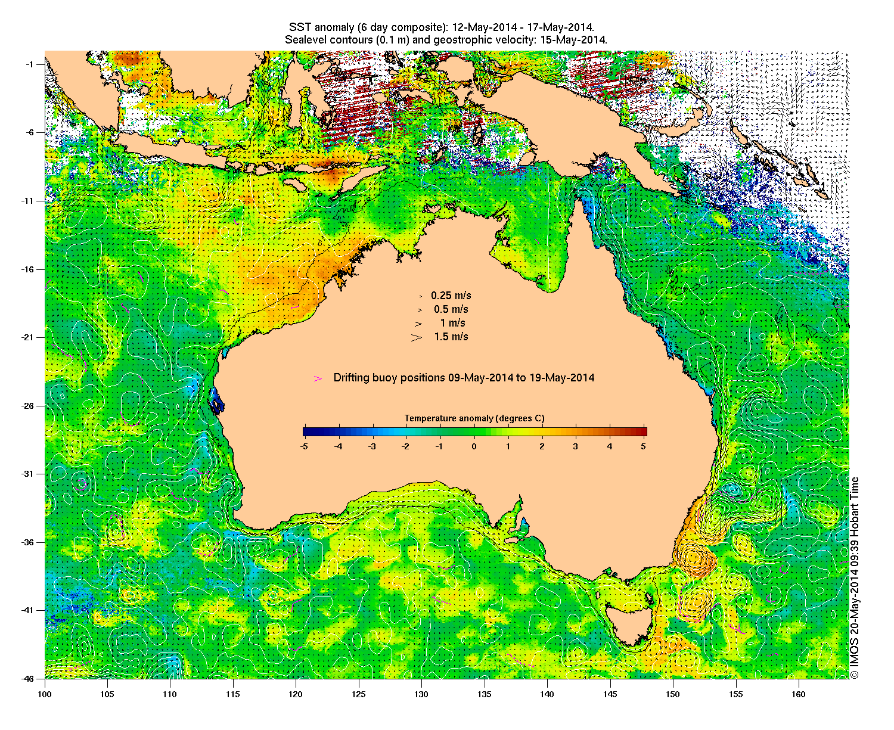Click the Sealevel contours subtitle line
The height and width of the screenshot is (730, 894).
coord(446,40)
